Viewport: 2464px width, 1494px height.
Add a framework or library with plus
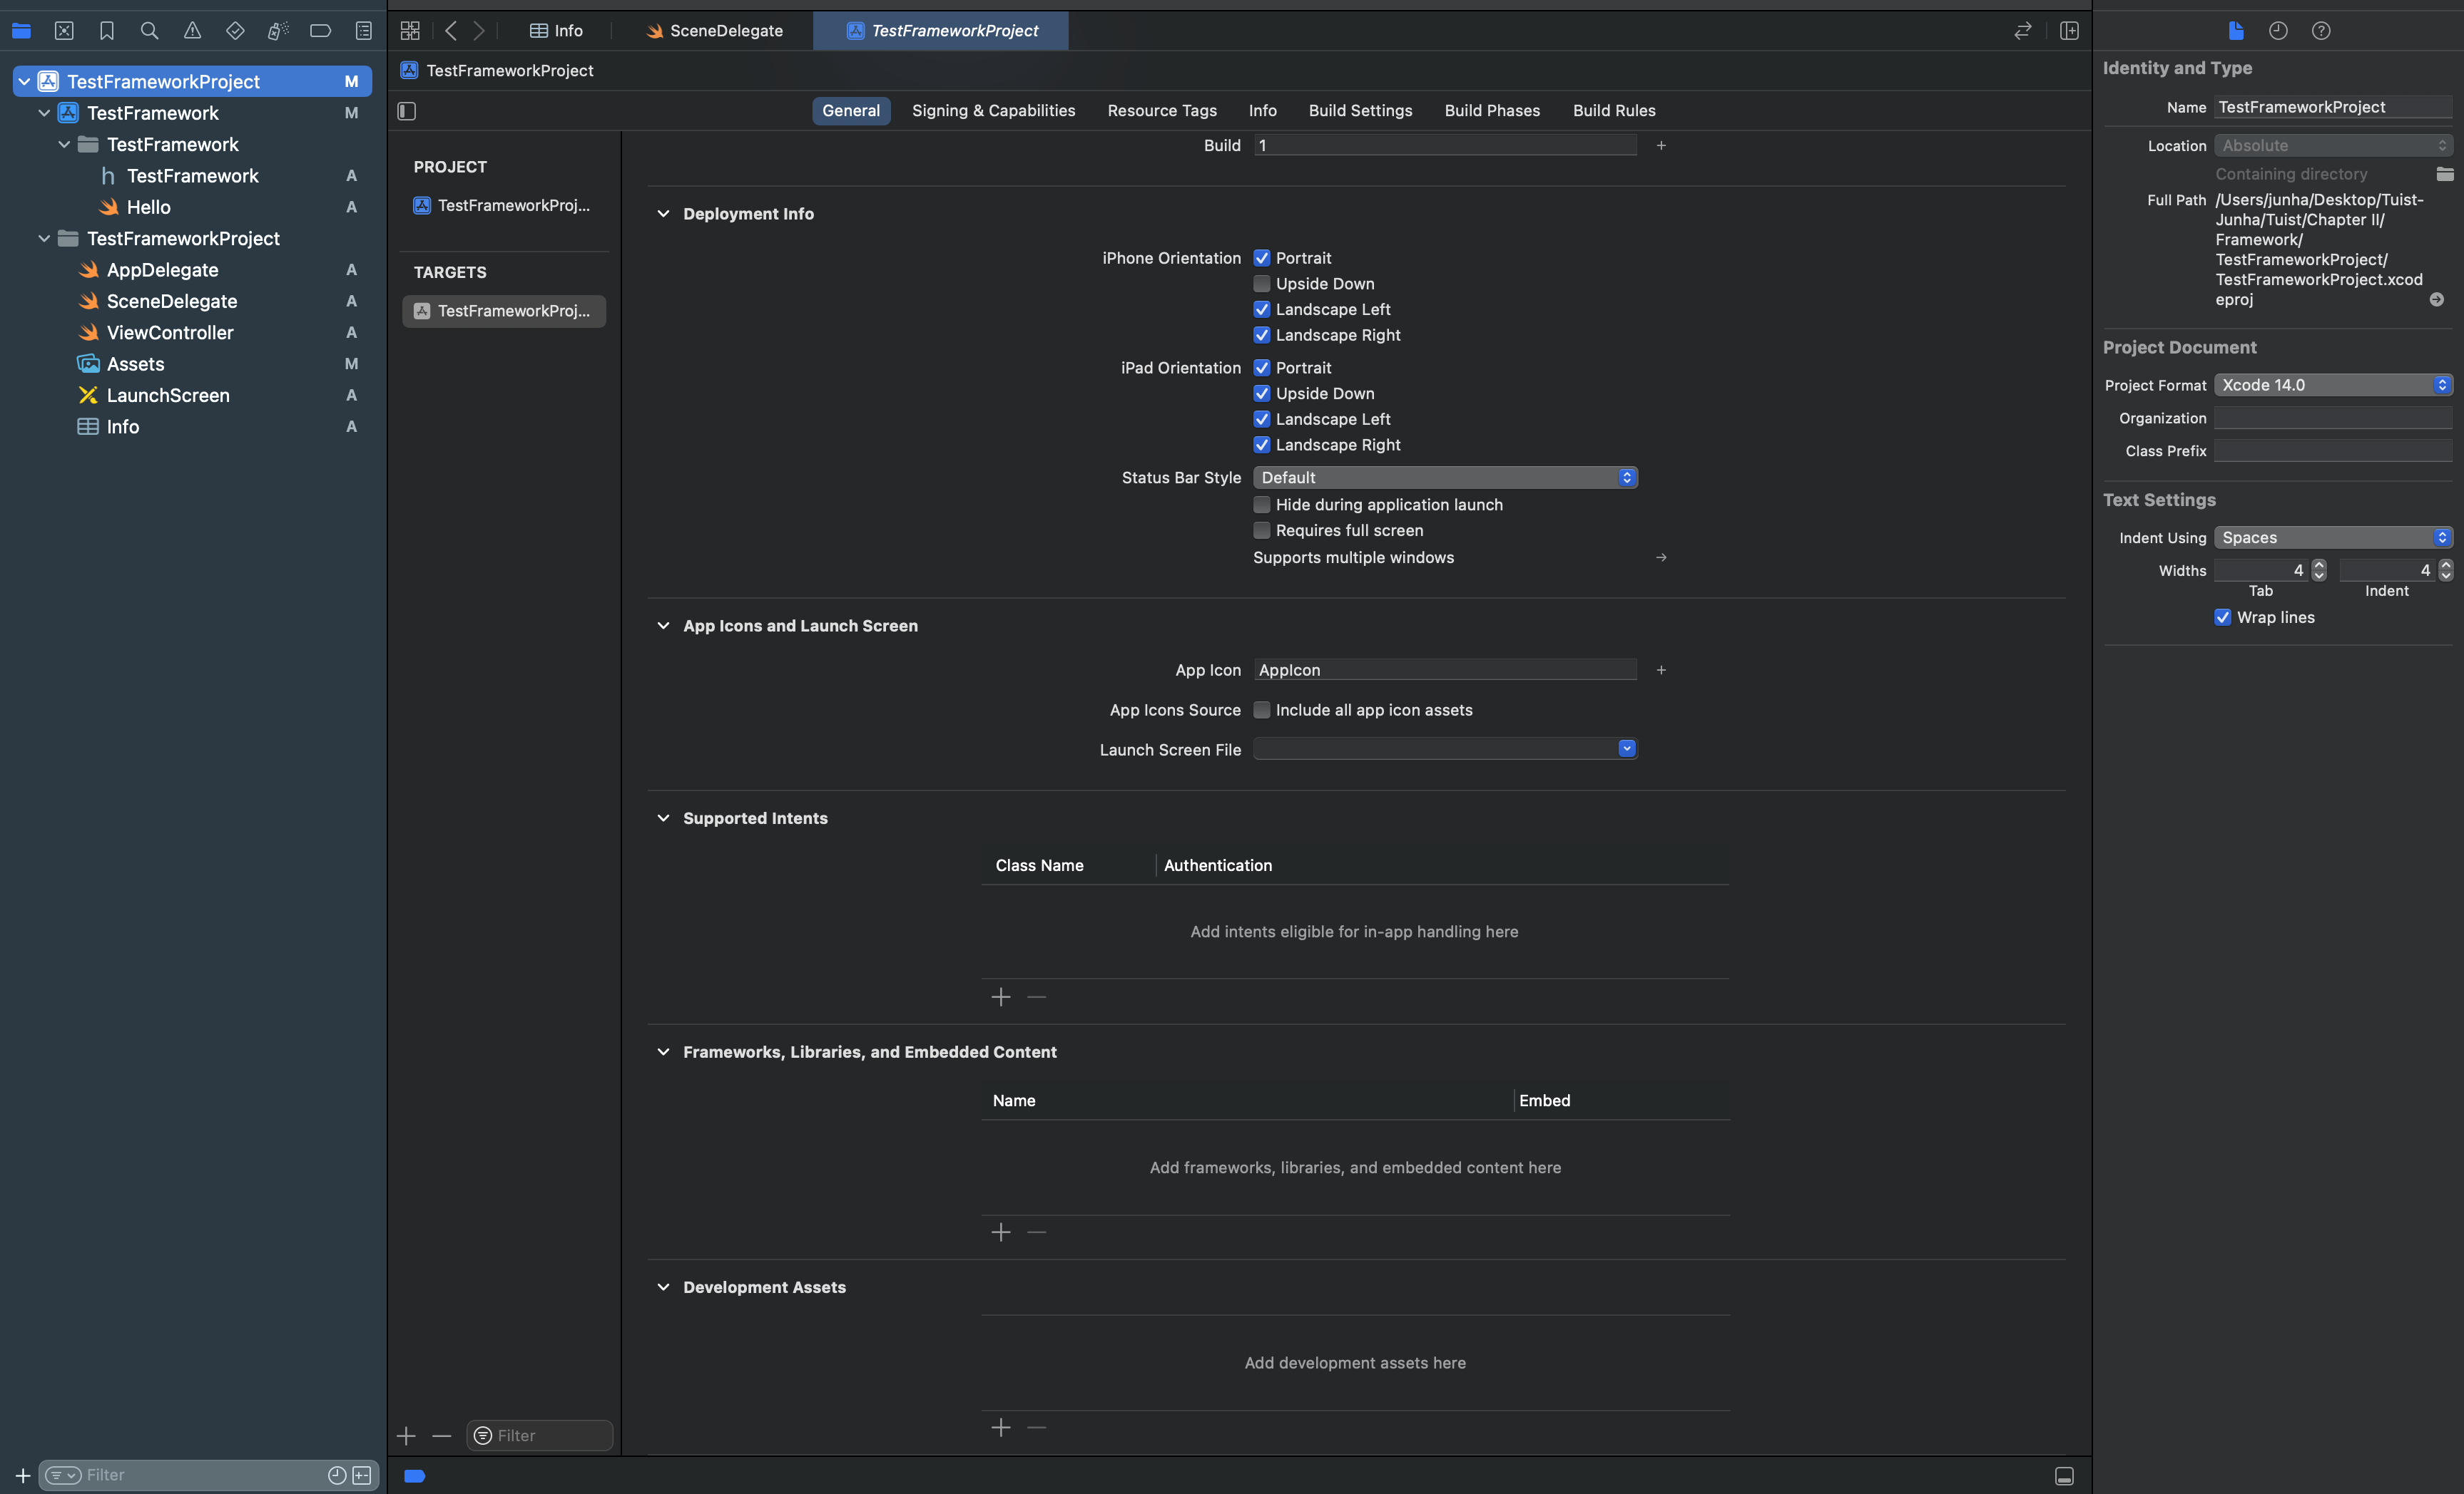pos(1001,1232)
